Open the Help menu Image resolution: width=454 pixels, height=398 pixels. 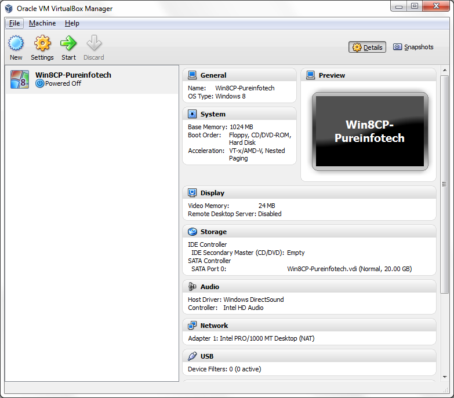tap(72, 23)
